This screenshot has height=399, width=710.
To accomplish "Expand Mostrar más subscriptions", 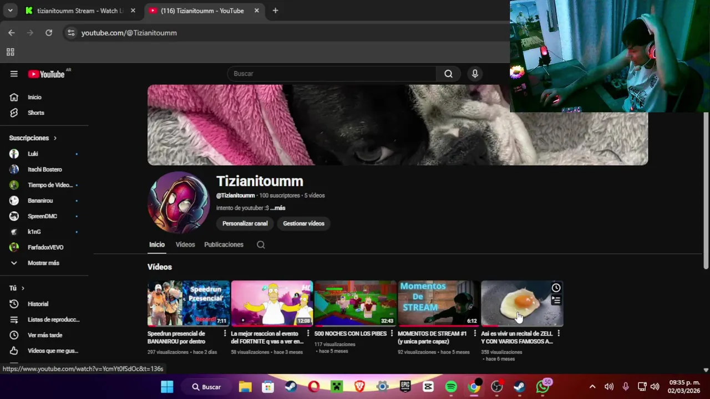I will tap(44, 263).
